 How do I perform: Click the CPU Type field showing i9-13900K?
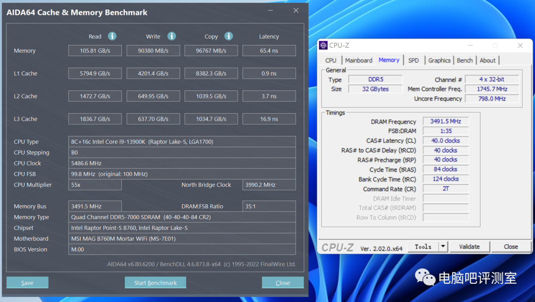click(x=182, y=142)
